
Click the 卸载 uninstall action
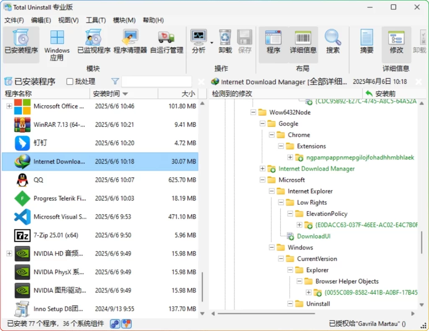(225, 40)
